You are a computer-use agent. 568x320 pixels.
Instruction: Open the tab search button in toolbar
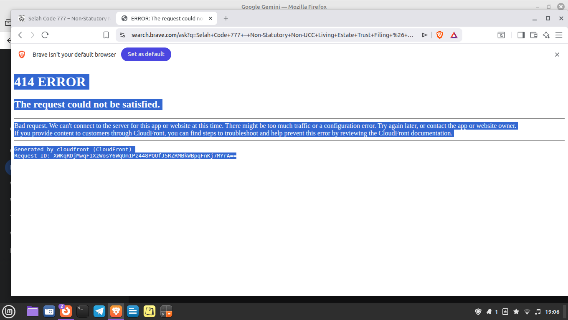point(501,35)
